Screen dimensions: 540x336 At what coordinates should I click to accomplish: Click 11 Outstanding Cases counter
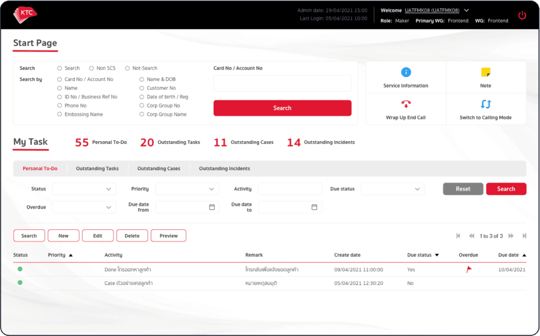(x=244, y=142)
